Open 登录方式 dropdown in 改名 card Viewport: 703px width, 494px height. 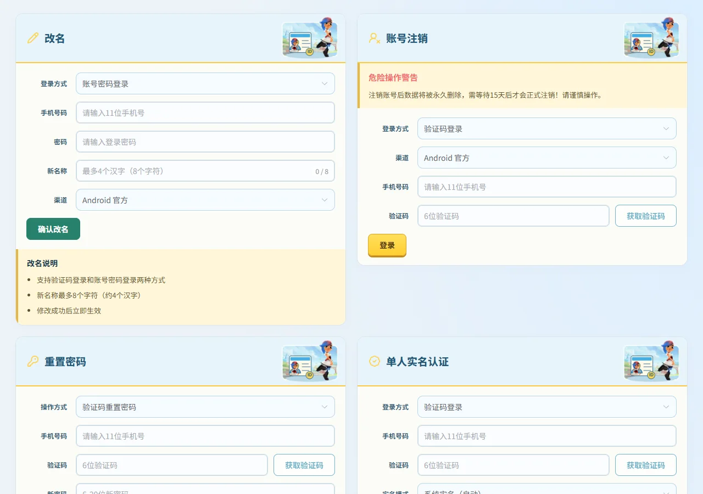tap(205, 83)
